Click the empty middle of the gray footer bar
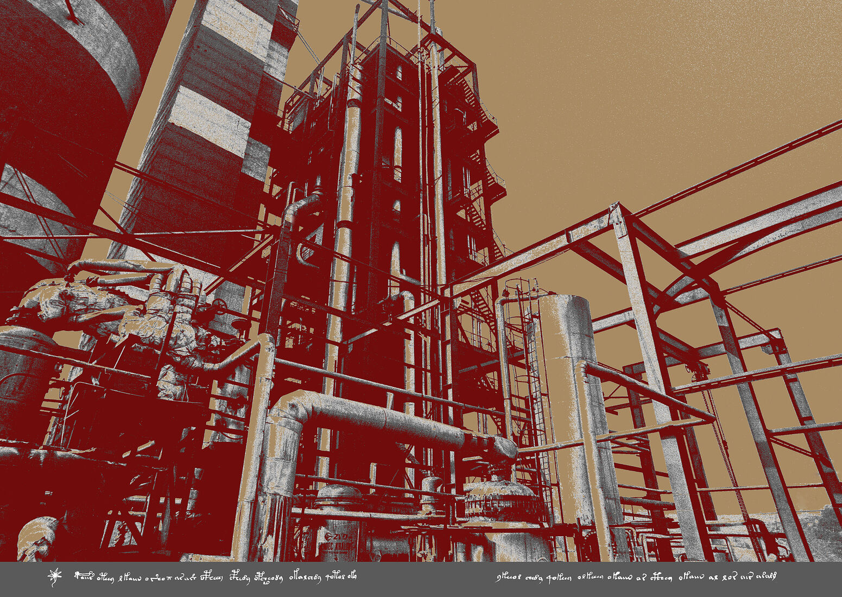The image size is (842, 597). [x=423, y=579]
